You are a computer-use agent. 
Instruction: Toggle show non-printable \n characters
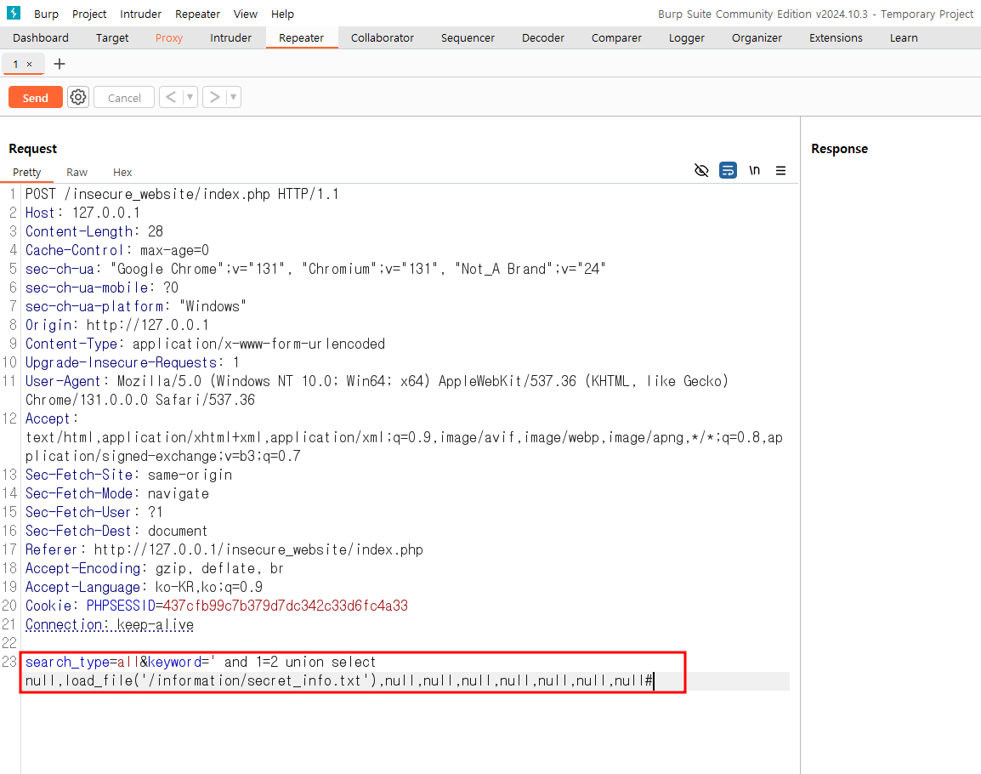[x=755, y=170]
